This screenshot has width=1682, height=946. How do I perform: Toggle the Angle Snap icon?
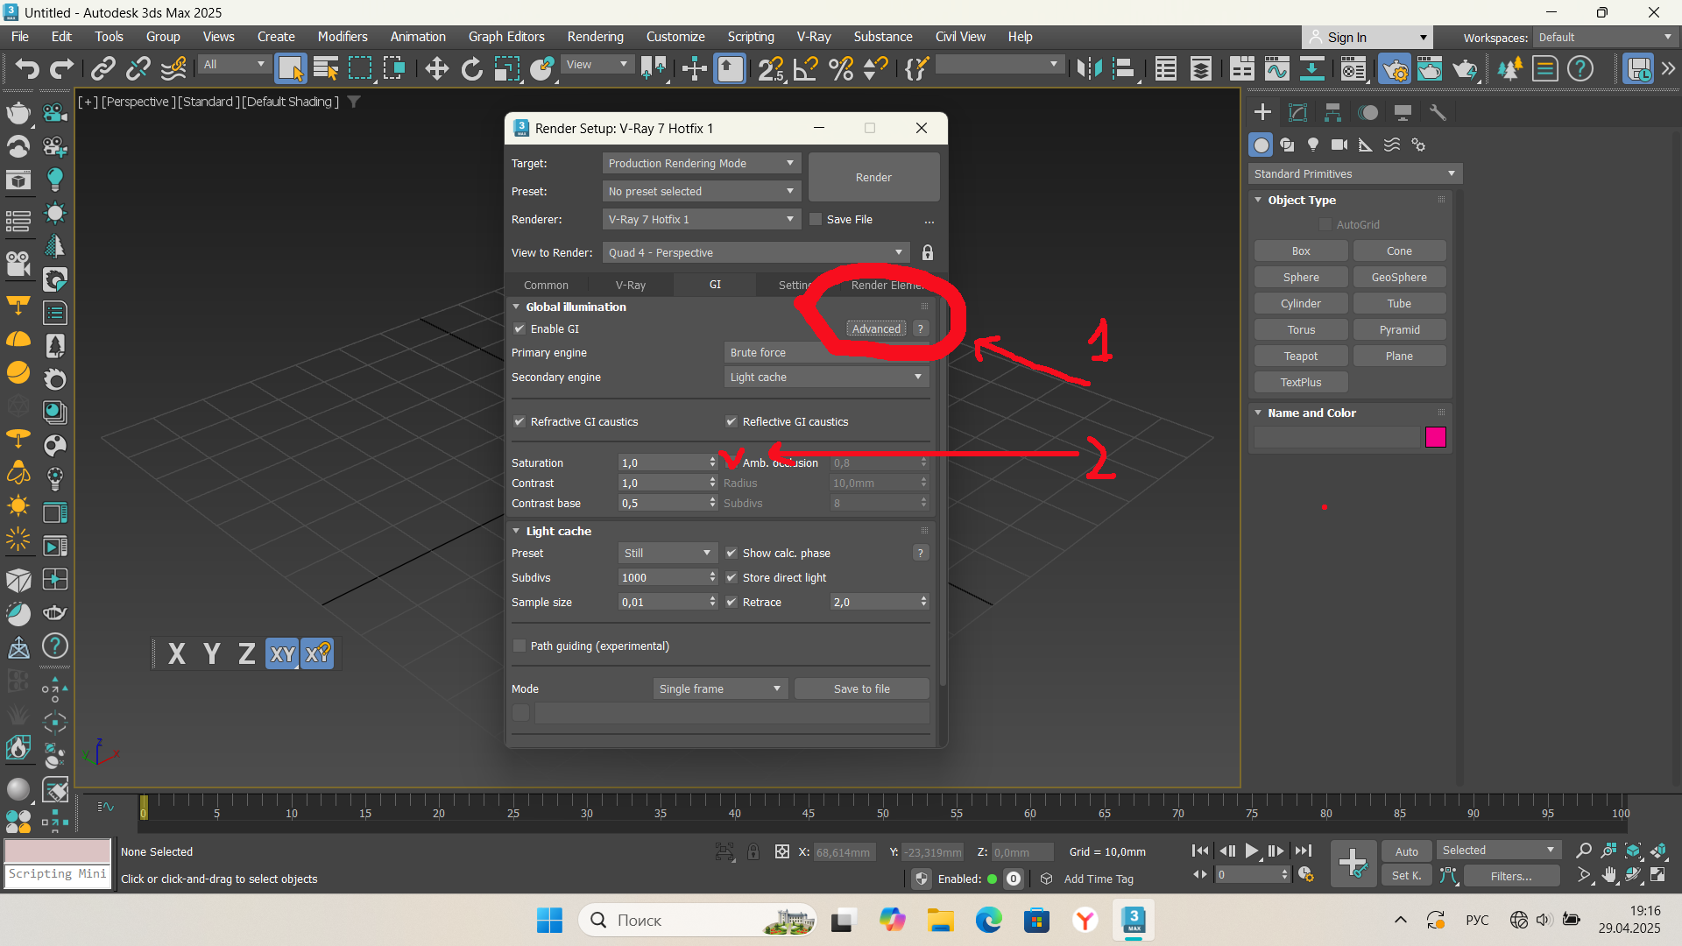tap(805, 68)
